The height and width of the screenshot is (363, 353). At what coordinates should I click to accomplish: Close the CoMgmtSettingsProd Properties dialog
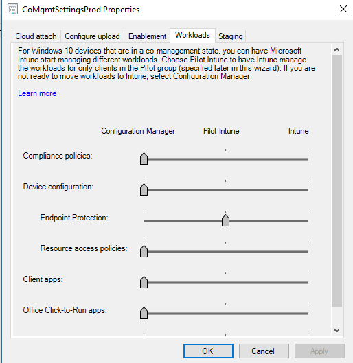click(x=343, y=9)
